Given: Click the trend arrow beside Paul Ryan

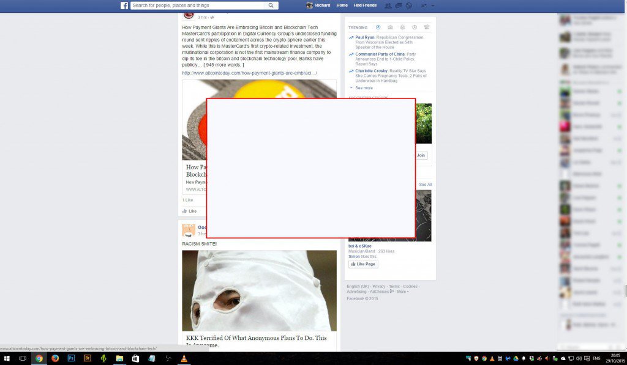Looking at the screenshot, I should pos(351,37).
